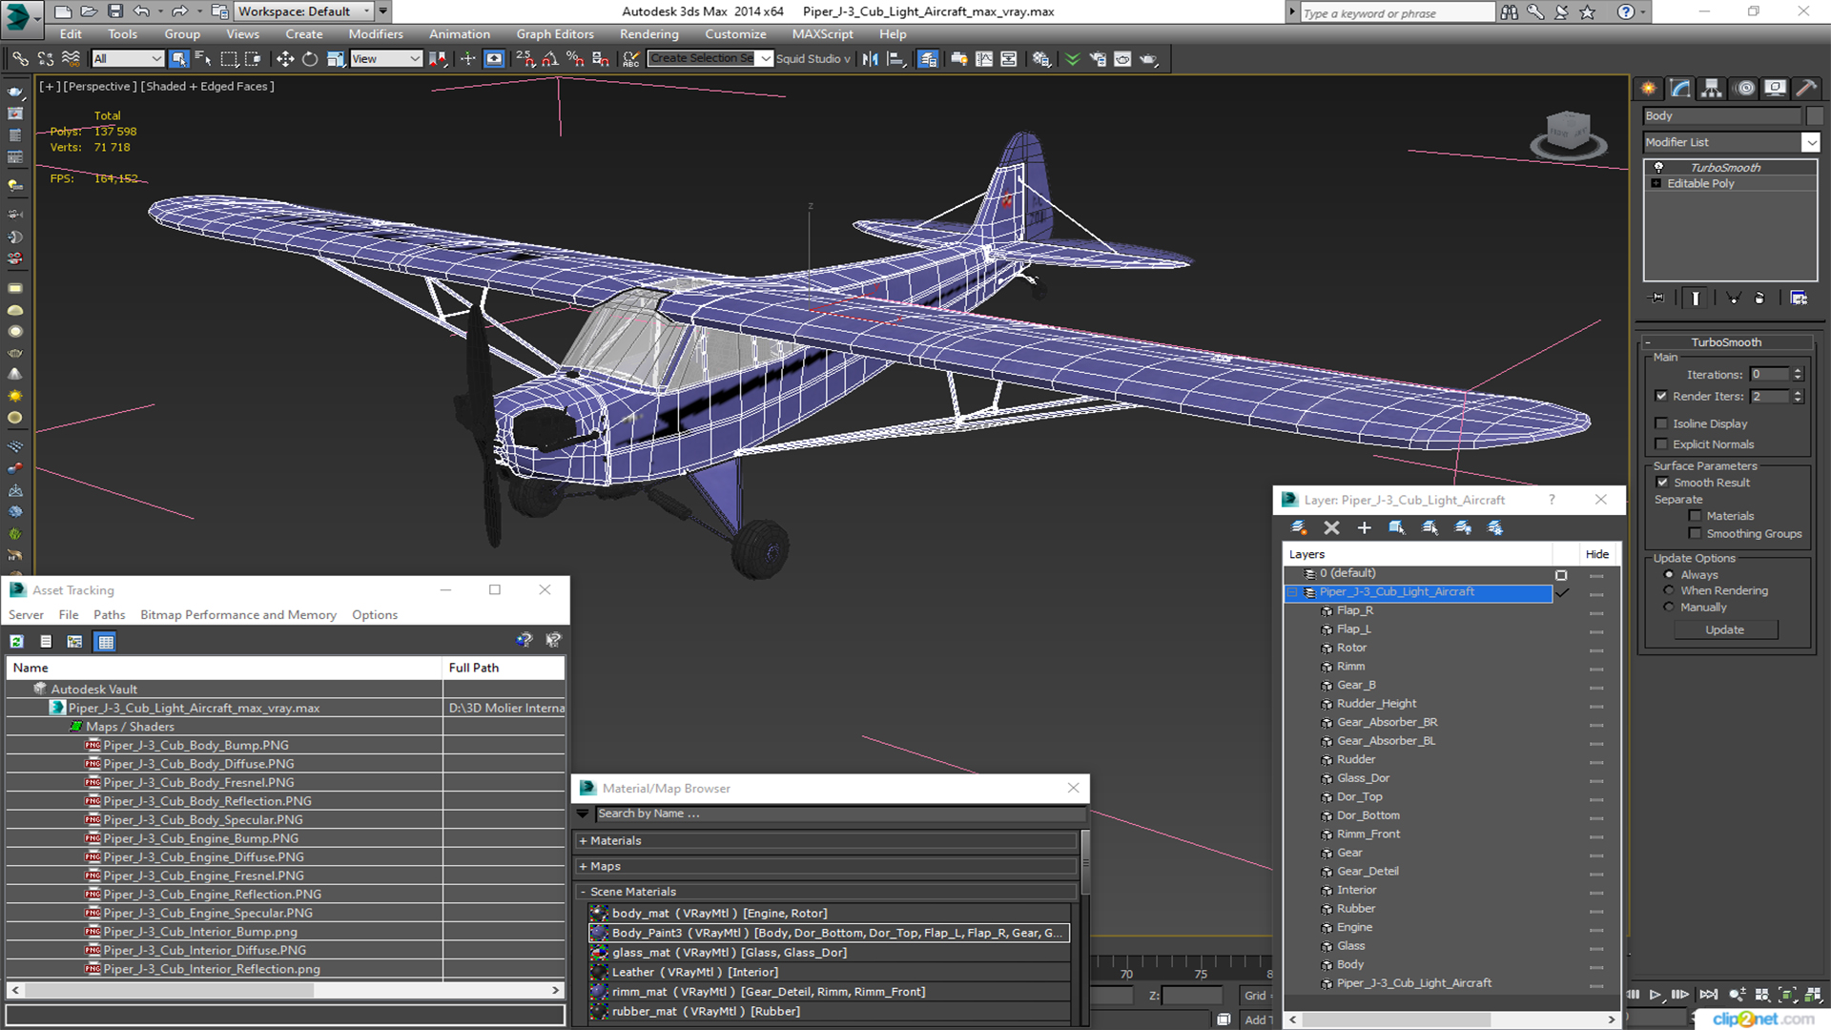The image size is (1831, 1030).
Task: Open Select by Name list tool
Action: click(203, 59)
